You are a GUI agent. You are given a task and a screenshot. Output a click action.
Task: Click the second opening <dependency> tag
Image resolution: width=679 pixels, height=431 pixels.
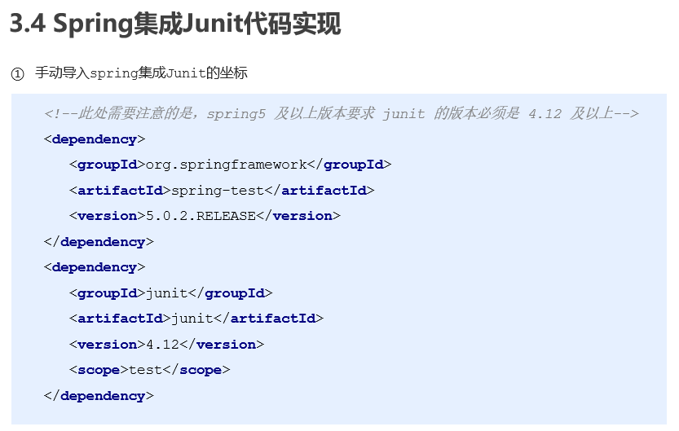pyautogui.click(x=95, y=267)
